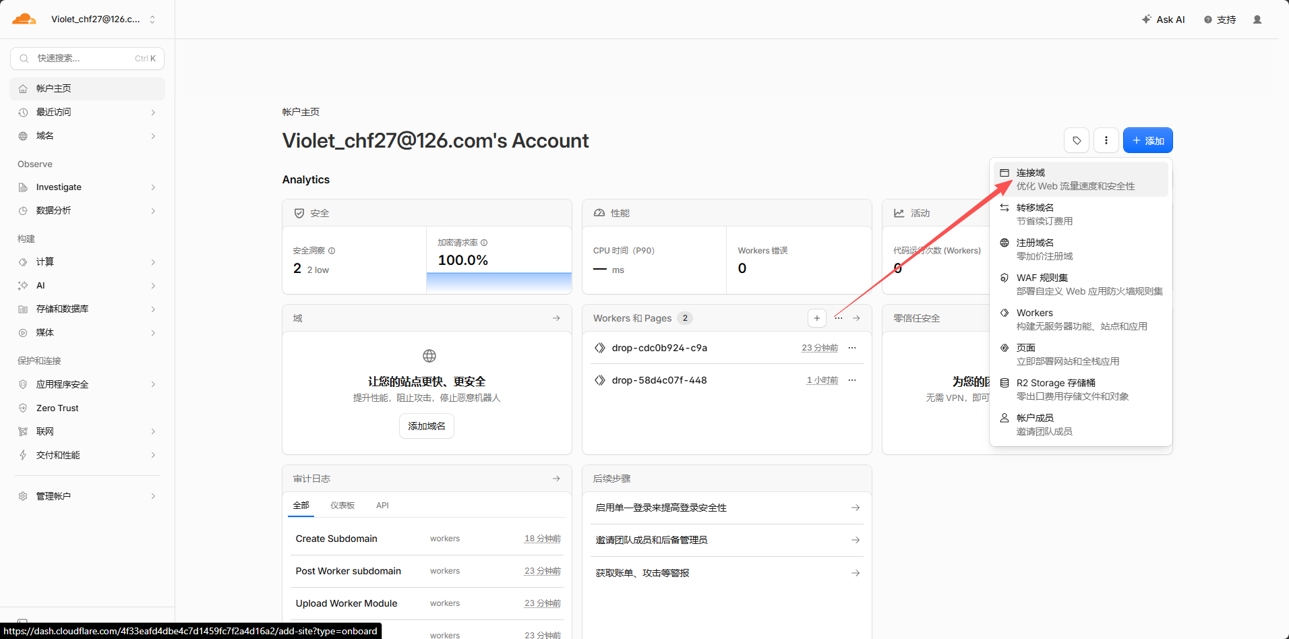Click the 100.0% encrypted request rate value
This screenshot has height=639, width=1289.
[x=463, y=260]
